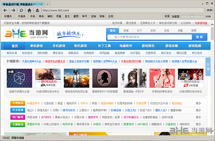Click the 3H3 当游网 site logo

(x=26, y=34)
